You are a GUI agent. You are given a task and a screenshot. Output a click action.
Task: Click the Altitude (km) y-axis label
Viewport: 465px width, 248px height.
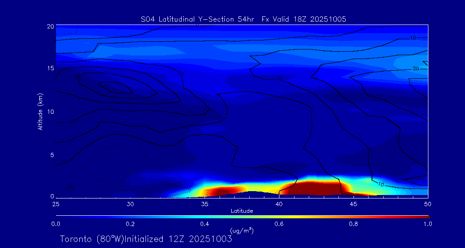40,112
